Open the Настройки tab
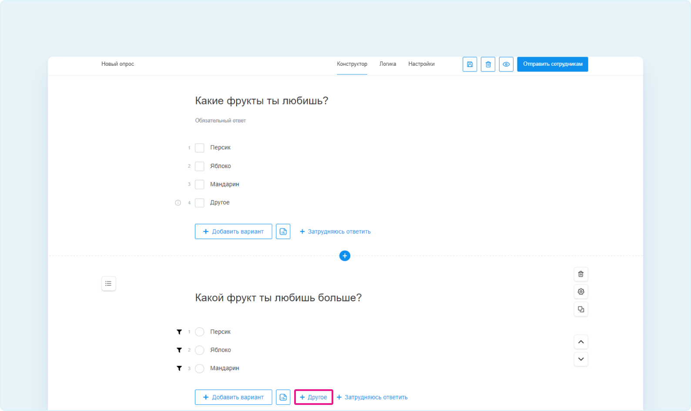 (421, 64)
